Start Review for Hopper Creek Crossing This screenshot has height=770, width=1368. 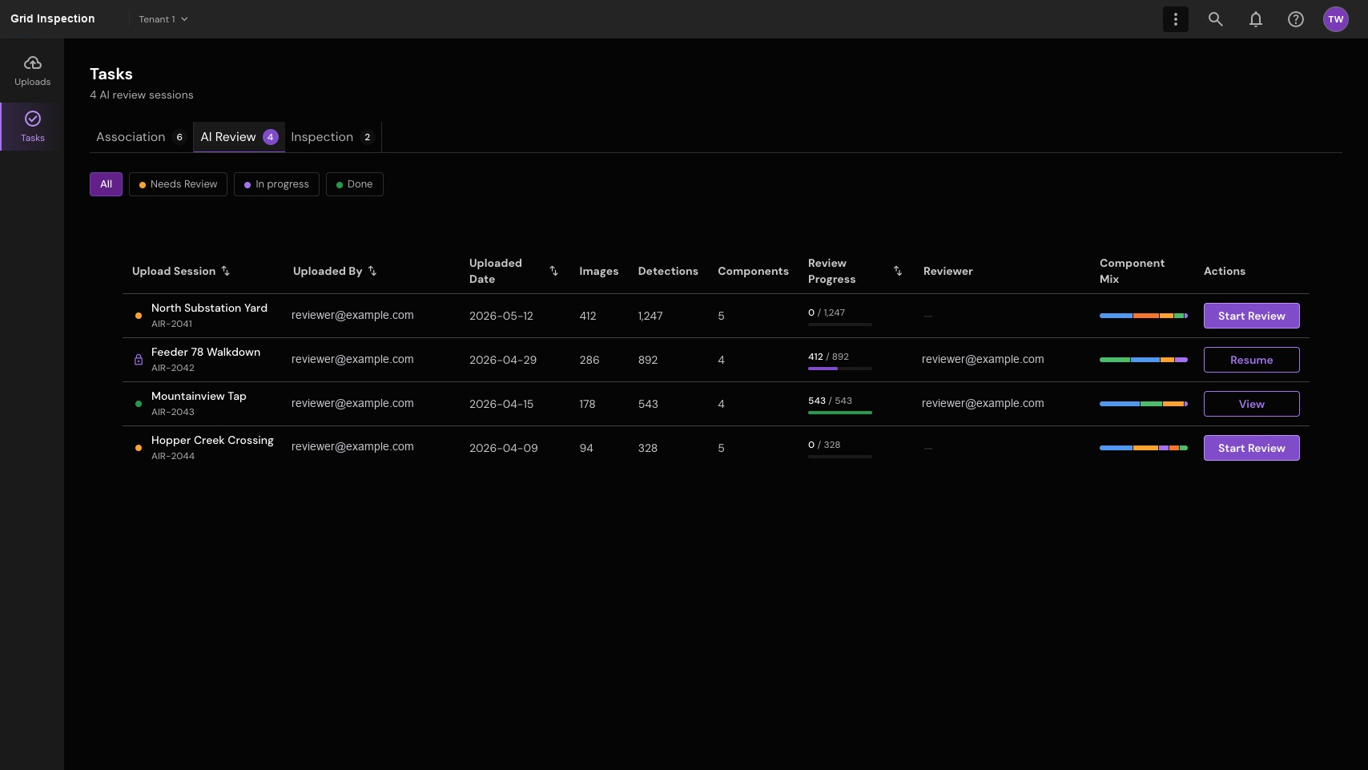pyautogui.click(x=1251, y=448)
